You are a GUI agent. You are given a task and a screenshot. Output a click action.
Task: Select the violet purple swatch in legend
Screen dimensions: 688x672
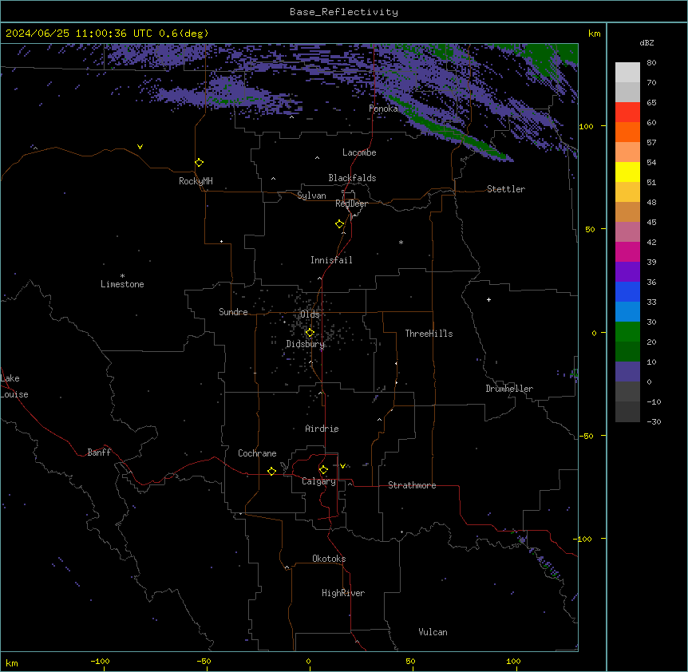point(627,272)
